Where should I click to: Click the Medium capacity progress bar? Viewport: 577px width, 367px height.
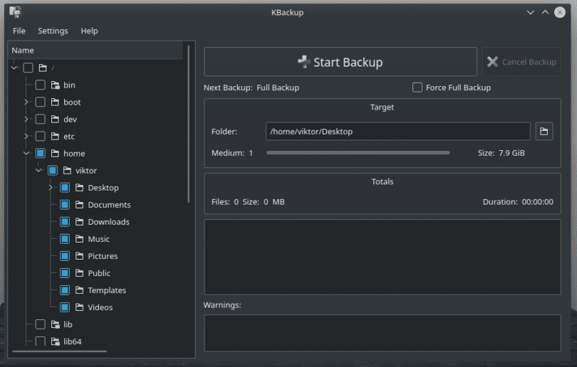pos(358,153)
